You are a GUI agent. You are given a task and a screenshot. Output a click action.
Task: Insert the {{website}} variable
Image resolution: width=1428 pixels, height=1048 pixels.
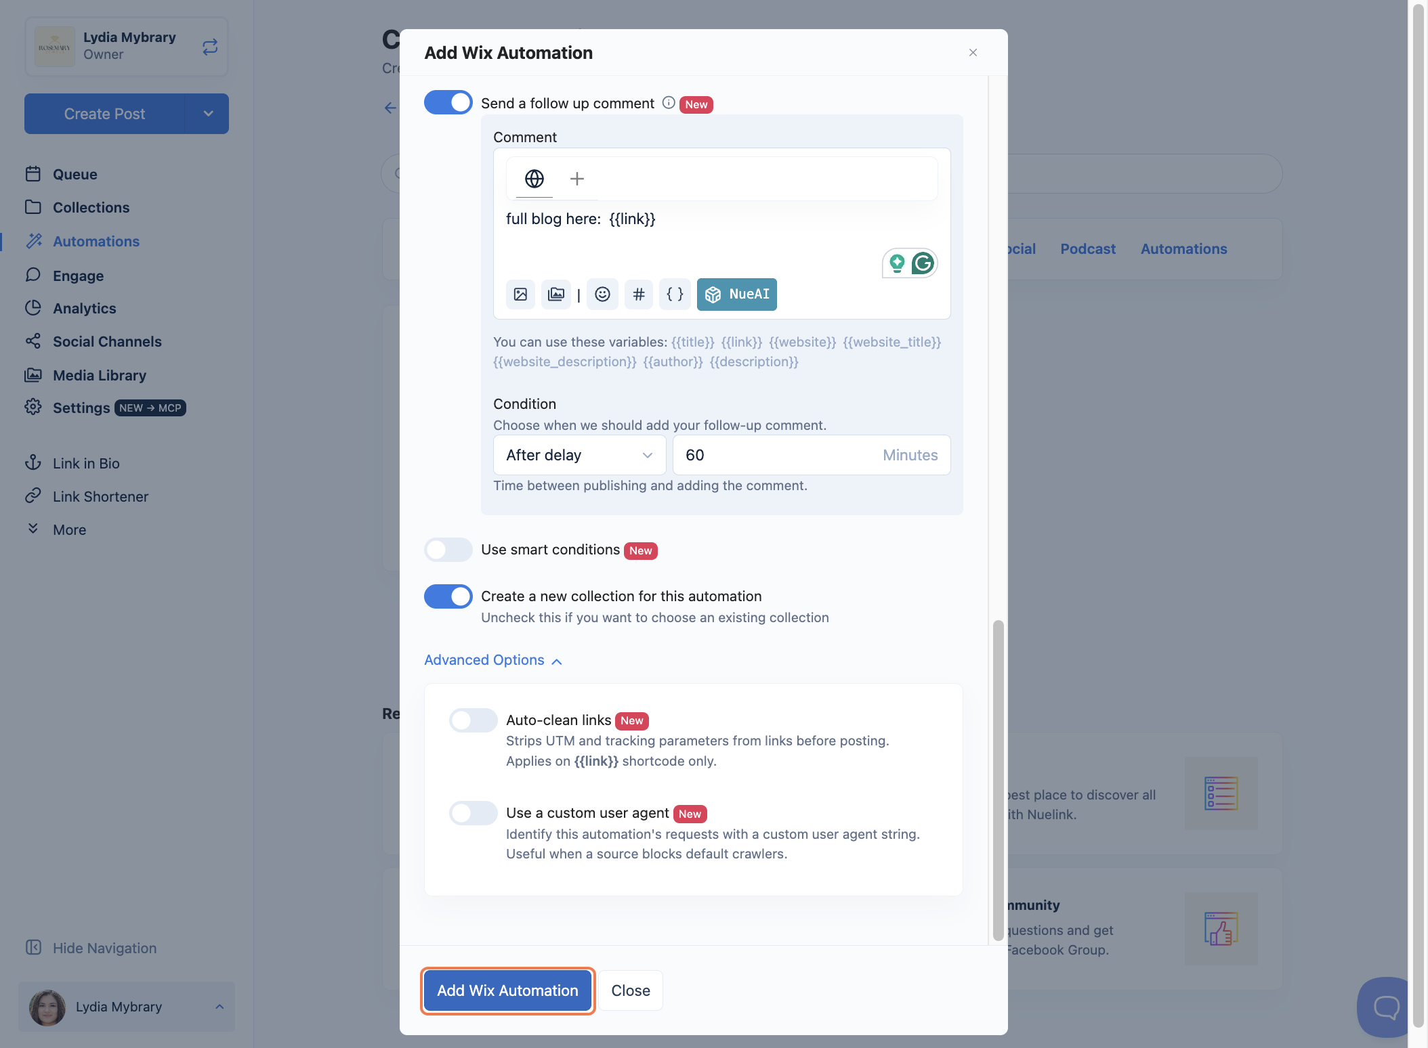(802, 342)
